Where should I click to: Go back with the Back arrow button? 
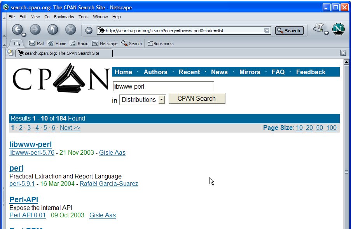17,29
